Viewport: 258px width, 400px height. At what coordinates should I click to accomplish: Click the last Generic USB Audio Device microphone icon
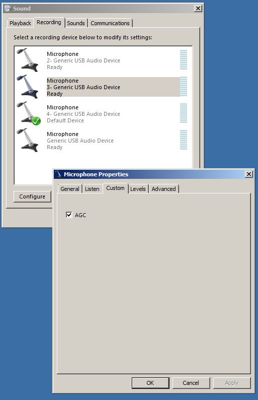28,140
